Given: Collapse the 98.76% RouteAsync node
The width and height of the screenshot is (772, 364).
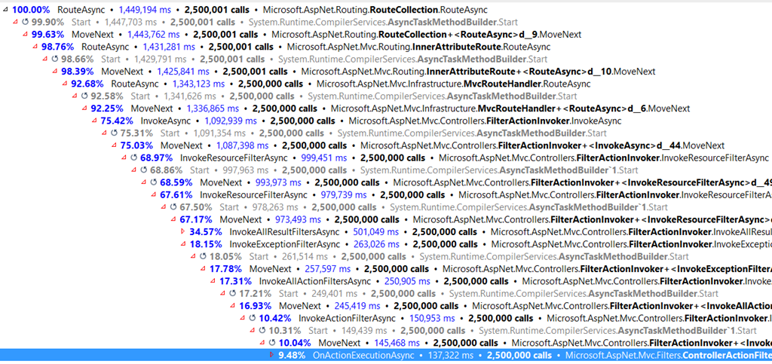Looking at the screenshot, I should click(35, 47).
